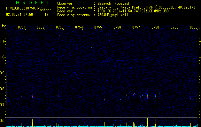This screenshot has height=127, width=201.
Task: Click time marker 0752
Action: pos(41,27)
